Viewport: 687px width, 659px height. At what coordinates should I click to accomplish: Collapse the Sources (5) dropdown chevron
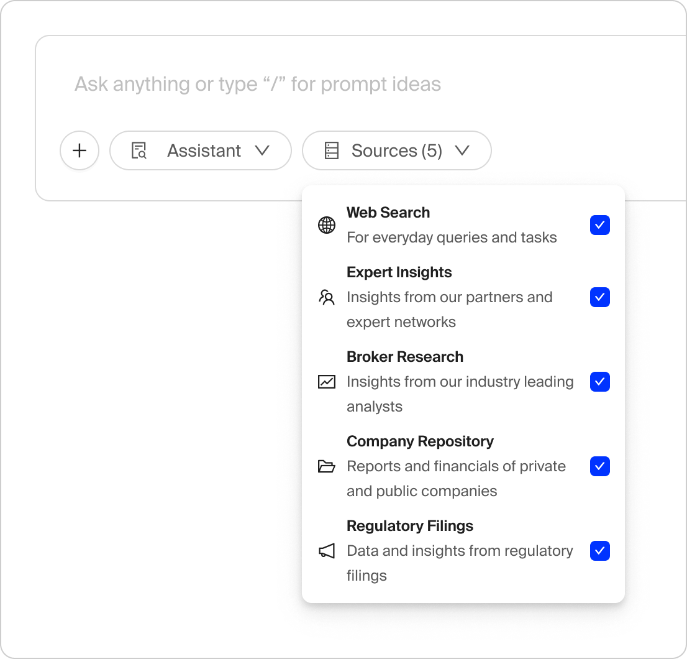point(462,150)
